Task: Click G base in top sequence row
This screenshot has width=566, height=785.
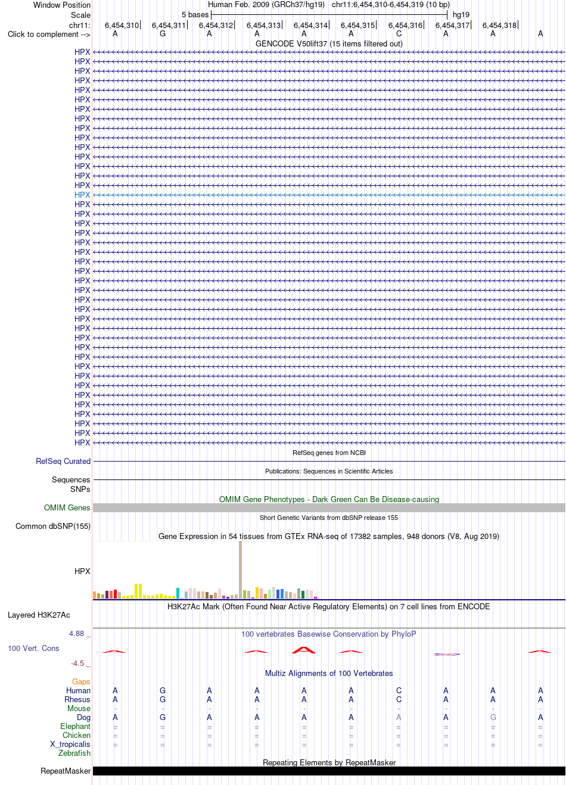Action: [x=163, y=33]
